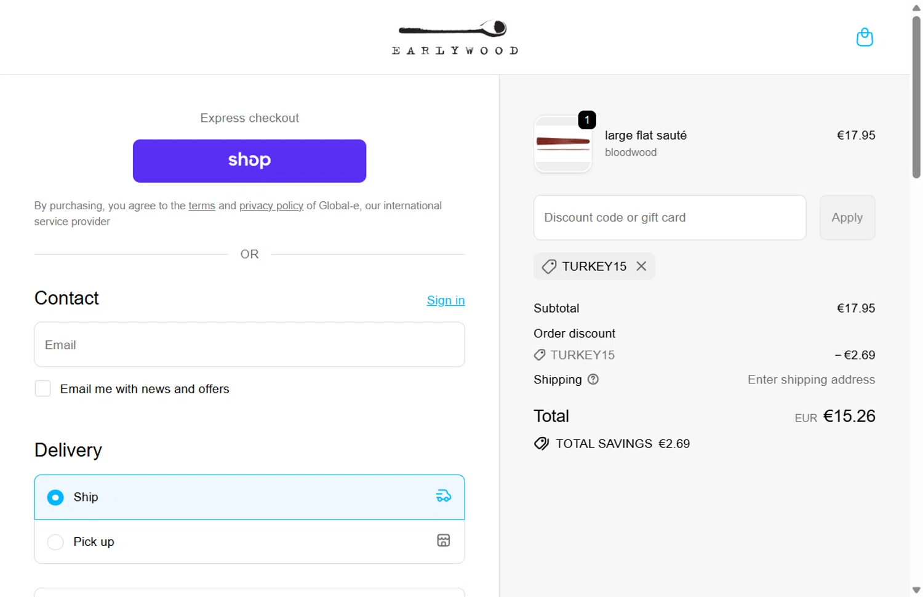Image resolution: width=923 pixels, height=597 pixels.
Task: Click the tag icon in TURKEY15 chip
Action: (x=549, y=266)
